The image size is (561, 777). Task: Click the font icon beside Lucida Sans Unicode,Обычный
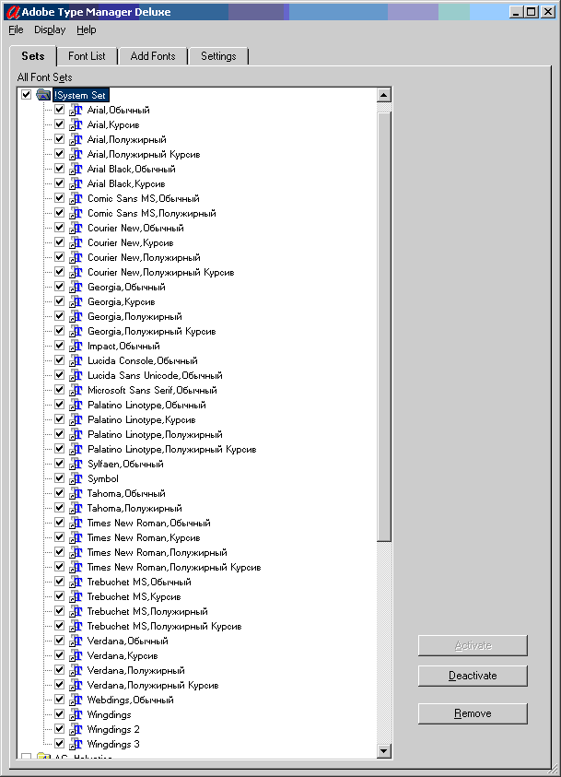[x=76, y=376]
